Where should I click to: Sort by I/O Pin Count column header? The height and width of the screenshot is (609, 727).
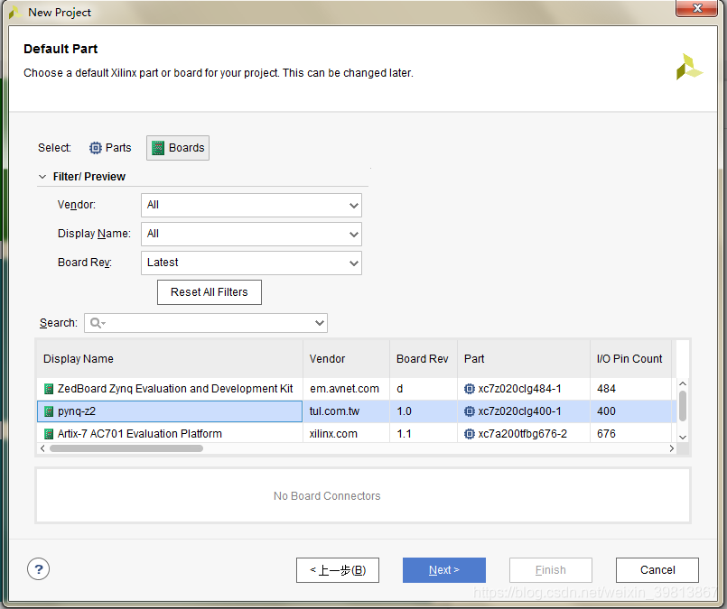coord(630,359)
